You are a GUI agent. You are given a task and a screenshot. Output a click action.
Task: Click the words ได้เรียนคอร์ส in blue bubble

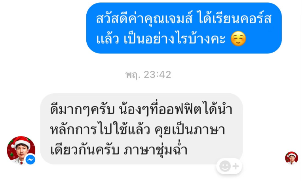(x=235, y=19)
